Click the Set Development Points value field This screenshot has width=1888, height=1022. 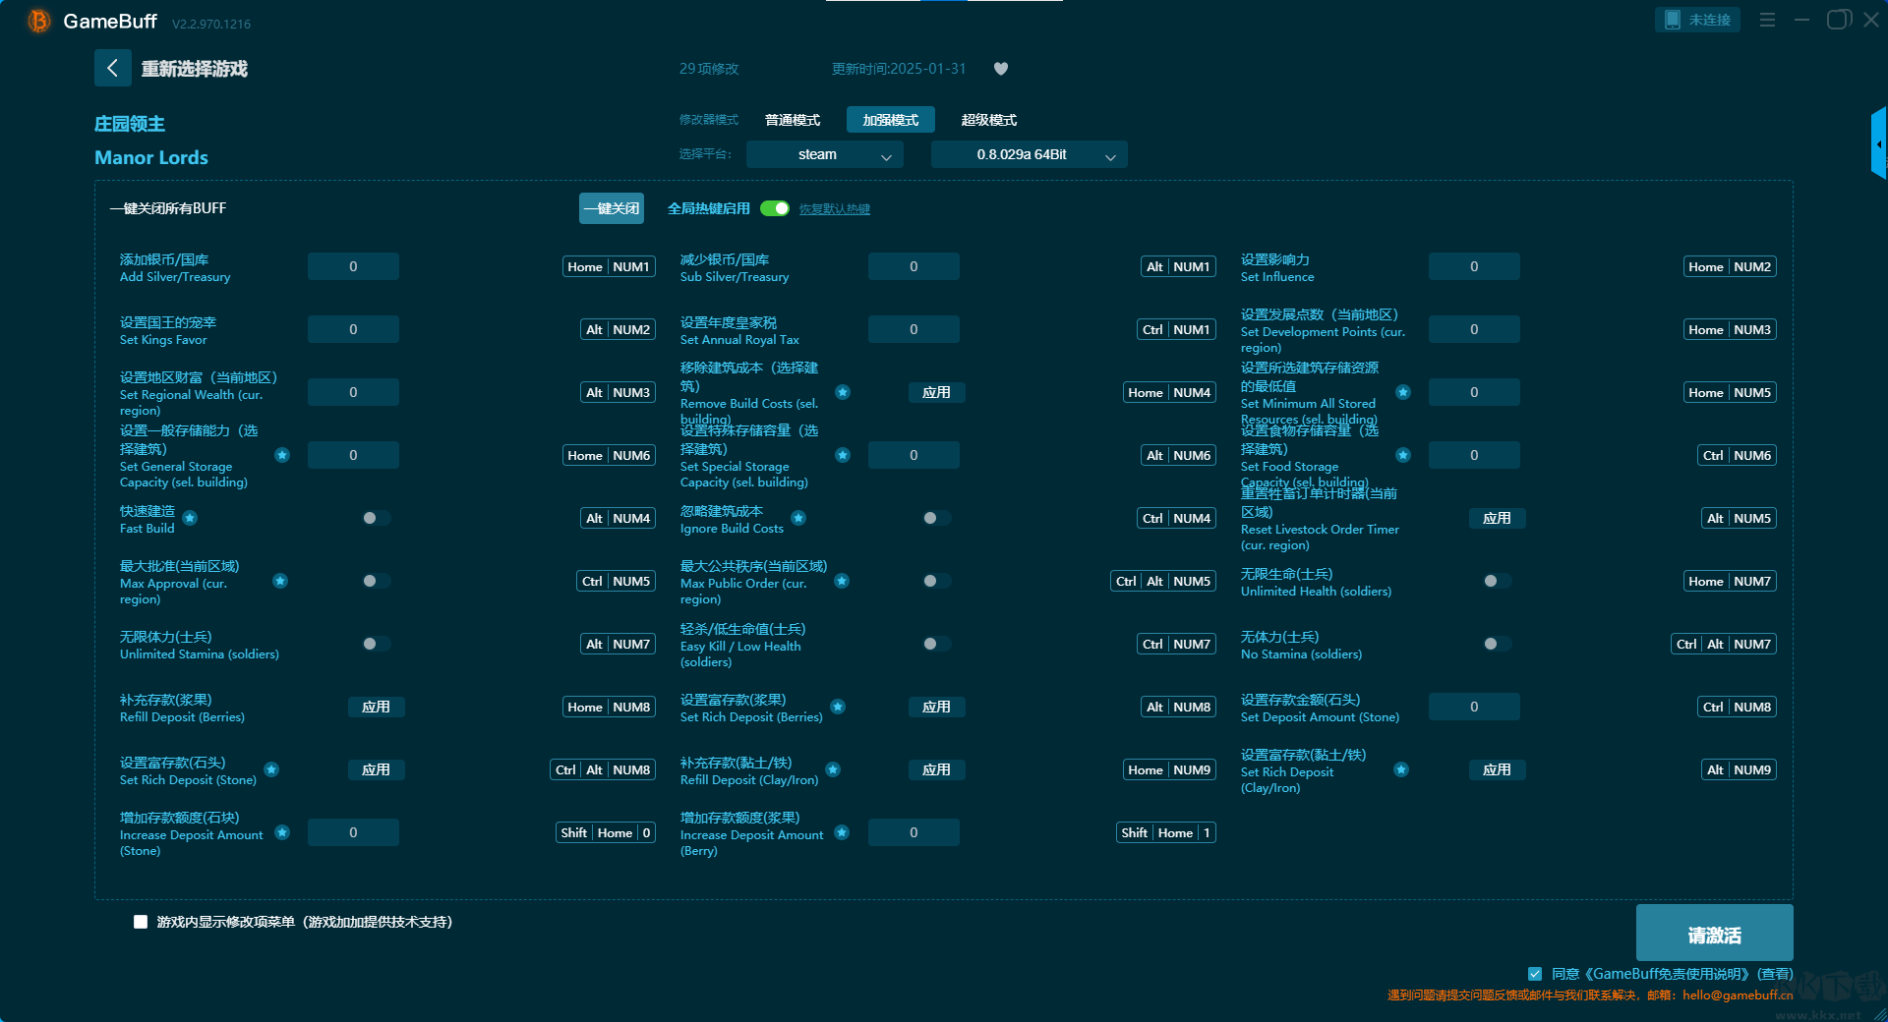click(x=1474, y=329)
